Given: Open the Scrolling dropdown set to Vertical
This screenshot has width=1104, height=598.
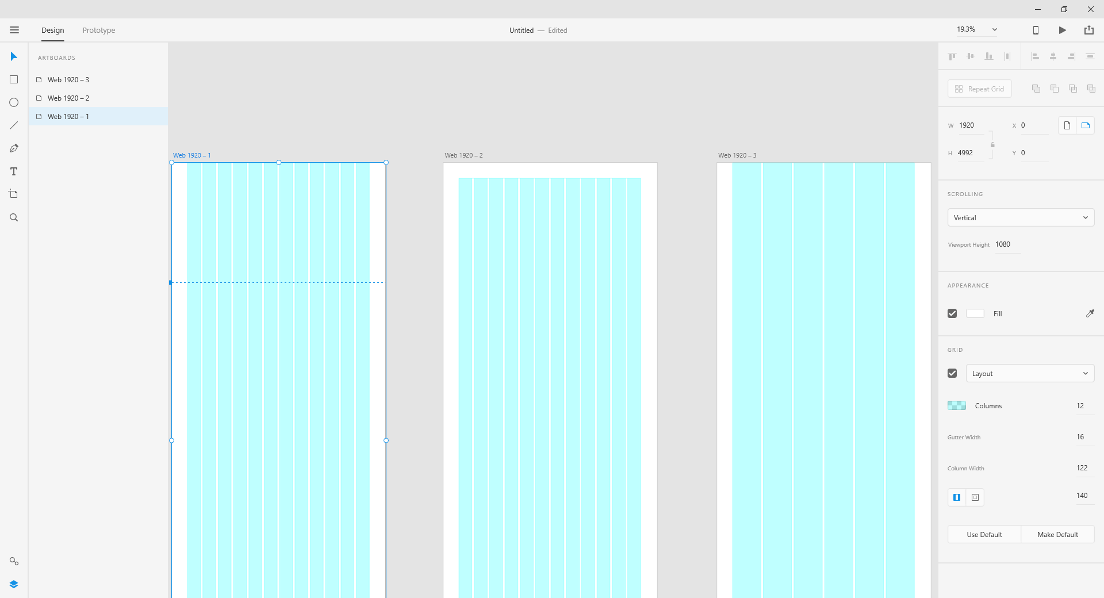Looking at the screenshot, I should point(1020,217).
